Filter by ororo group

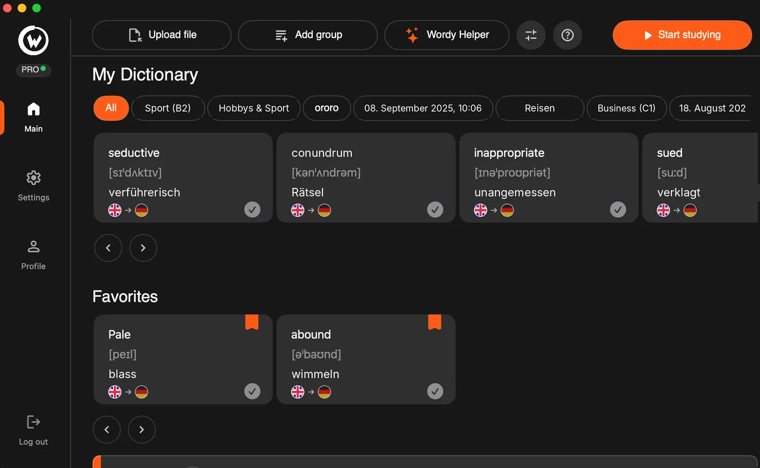coord(327,108)
